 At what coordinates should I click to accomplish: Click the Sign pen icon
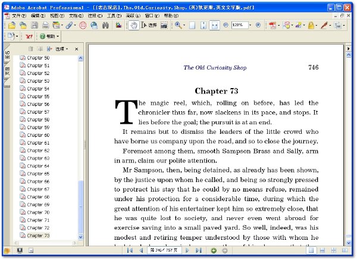tap(324, 25)
